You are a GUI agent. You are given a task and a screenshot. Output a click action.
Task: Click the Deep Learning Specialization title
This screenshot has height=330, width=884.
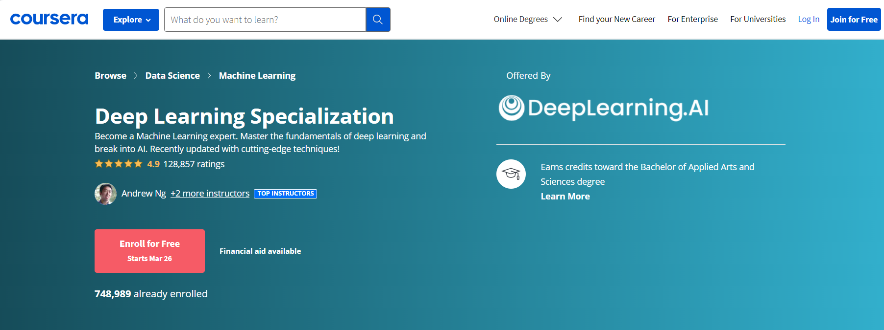244,116
